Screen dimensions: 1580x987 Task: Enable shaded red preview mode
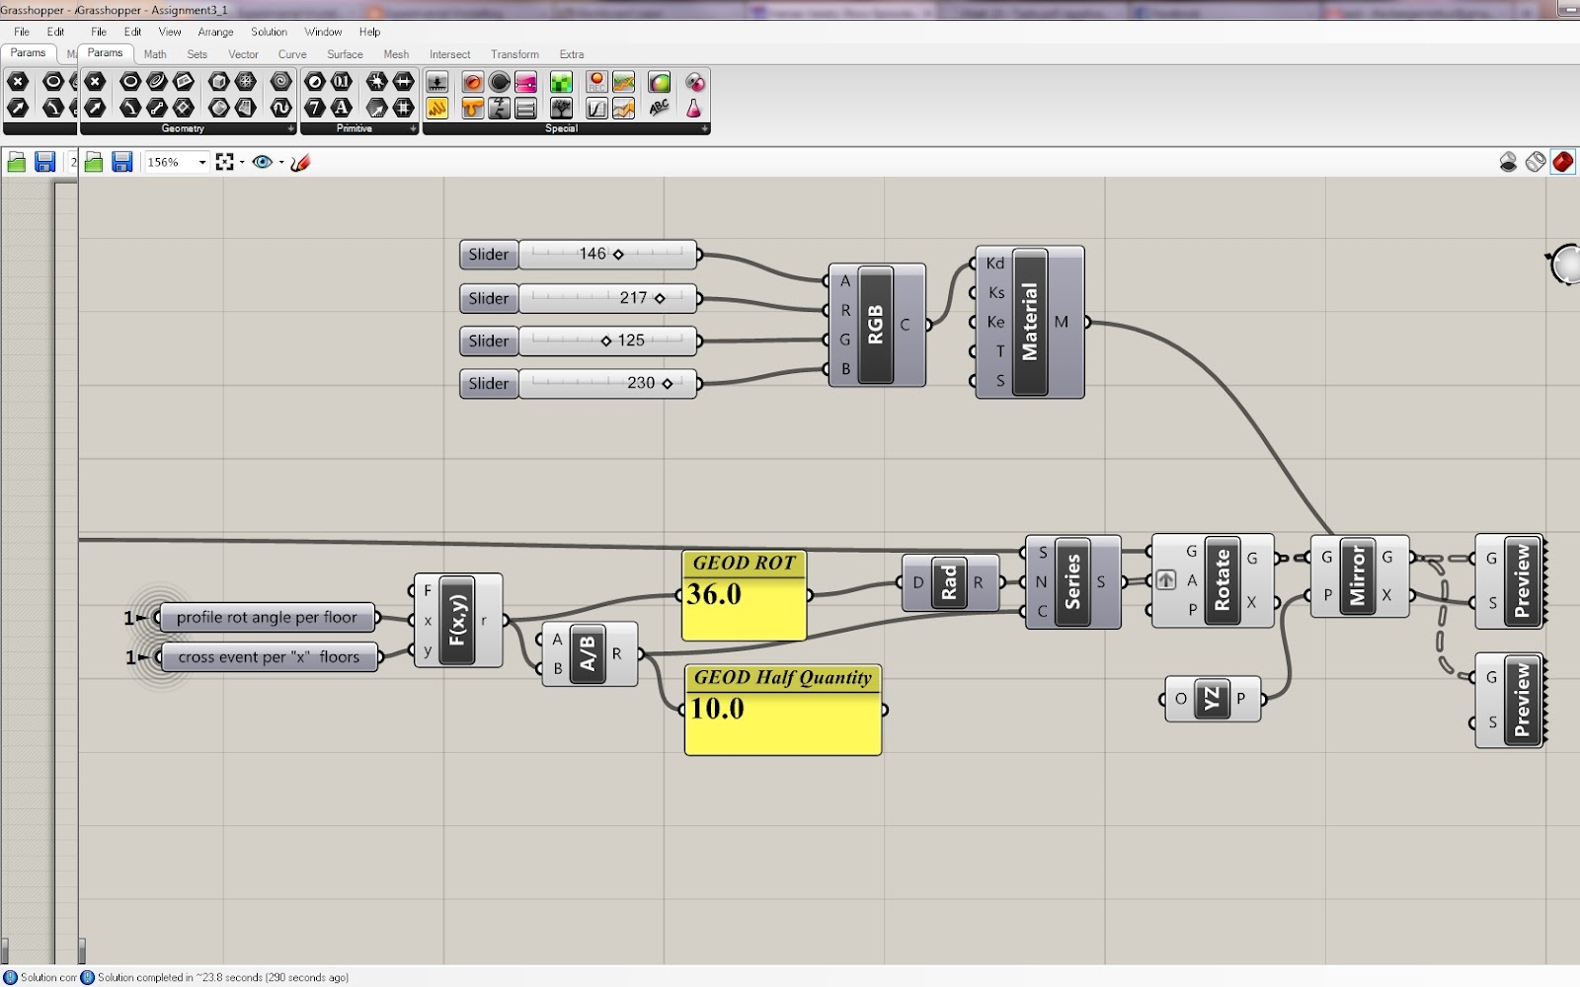1562,162
